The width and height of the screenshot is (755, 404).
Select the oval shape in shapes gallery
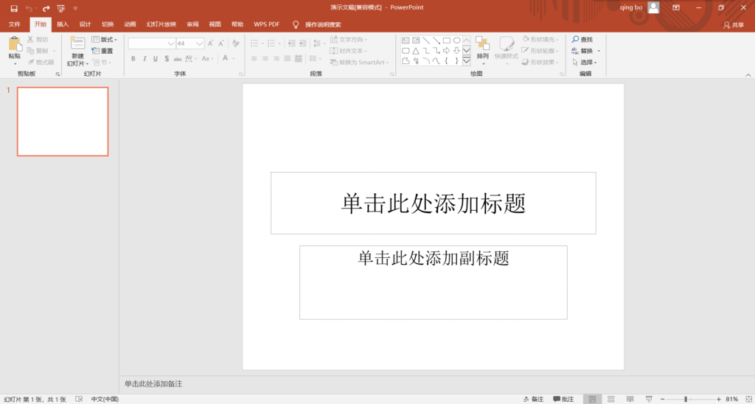tap(457, 41)
